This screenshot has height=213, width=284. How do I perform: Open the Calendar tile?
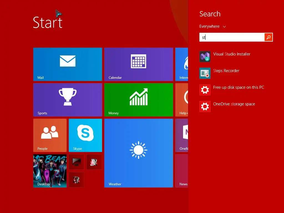pyautogui.click(x=139, y=64)
